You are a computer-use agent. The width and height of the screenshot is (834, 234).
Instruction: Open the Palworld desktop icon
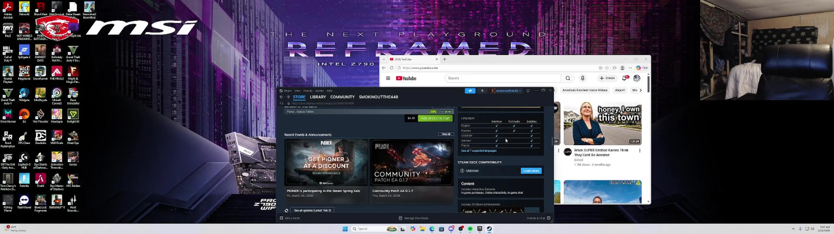point(24,8)
